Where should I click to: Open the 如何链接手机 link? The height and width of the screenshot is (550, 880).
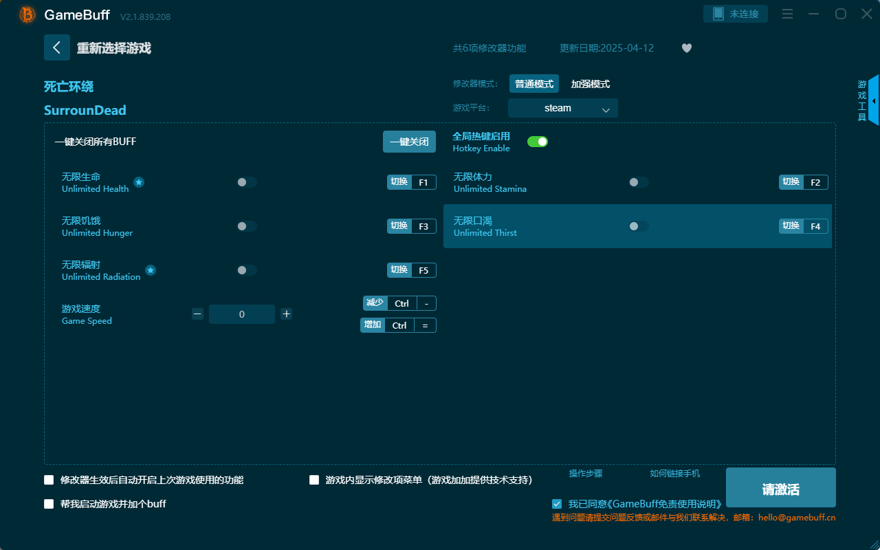675,474
